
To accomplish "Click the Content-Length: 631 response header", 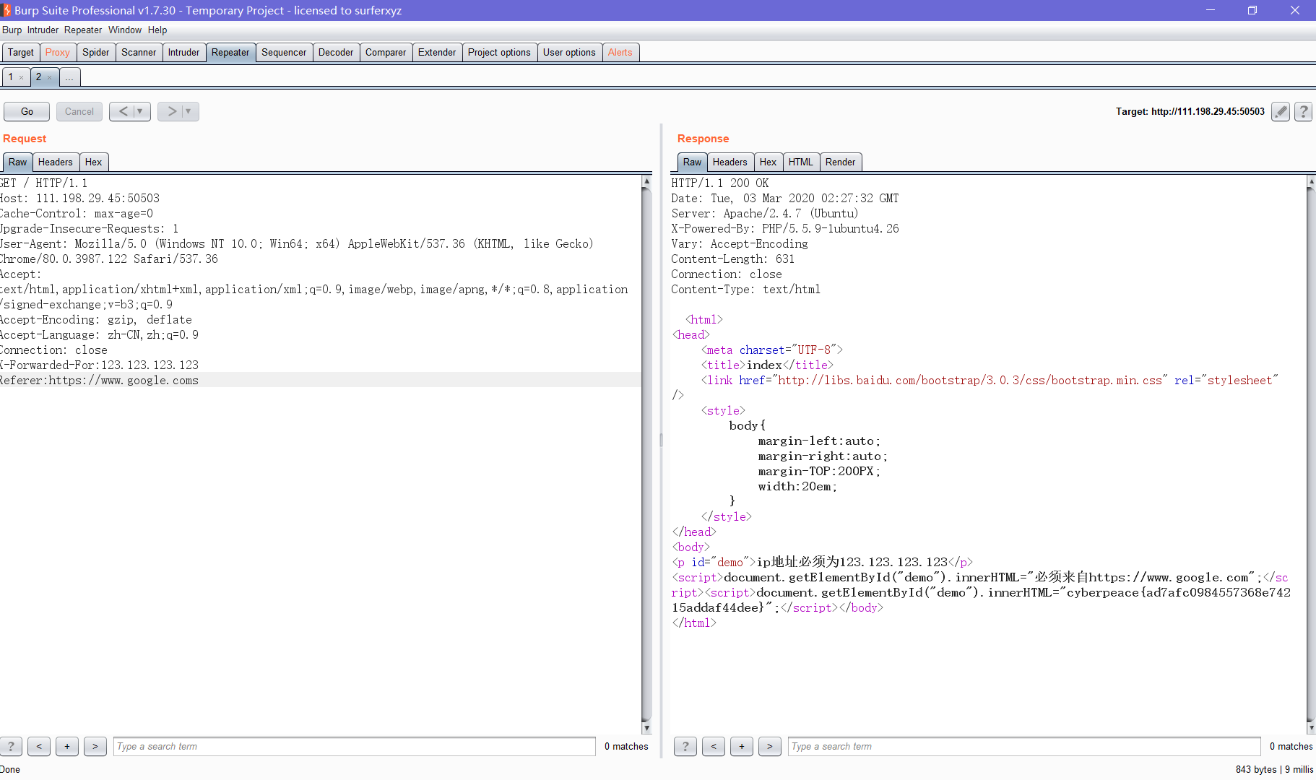I will point(733,259).
